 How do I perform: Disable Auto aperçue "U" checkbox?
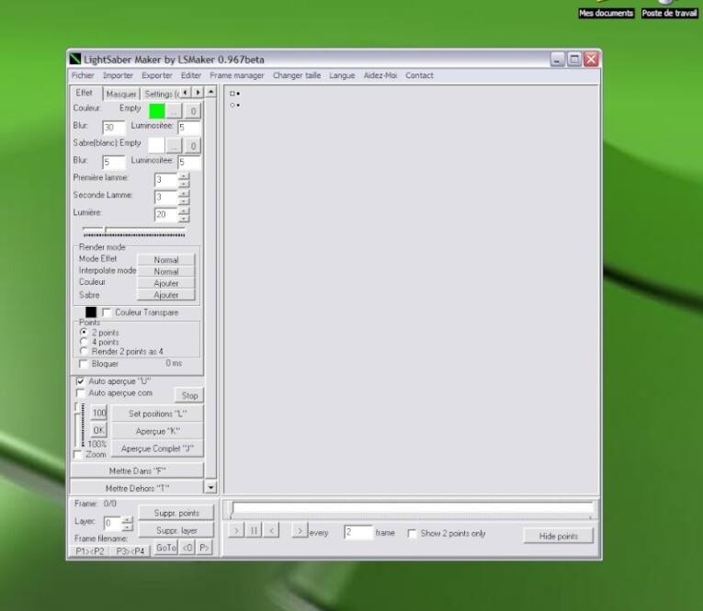tap(81, 381)
